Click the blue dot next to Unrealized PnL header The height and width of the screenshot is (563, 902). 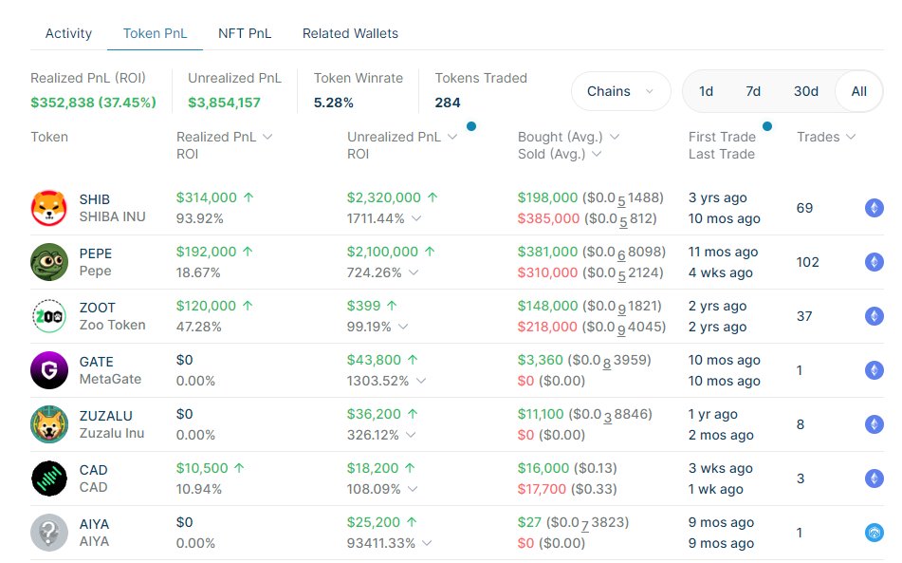471,126
